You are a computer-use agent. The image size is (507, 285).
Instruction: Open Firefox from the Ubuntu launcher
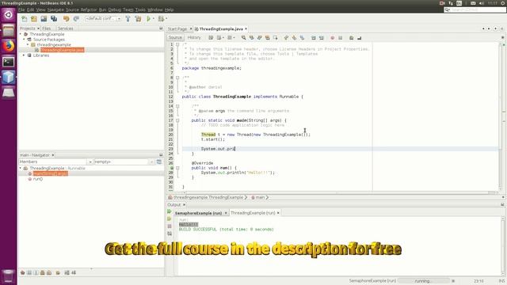9,46
